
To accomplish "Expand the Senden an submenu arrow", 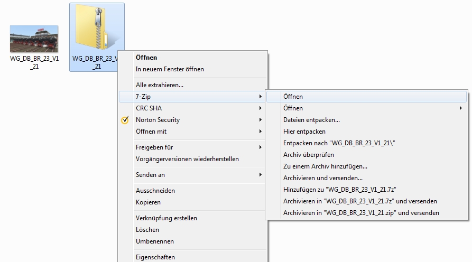I will pyautogui.click(x=260, y=175).
